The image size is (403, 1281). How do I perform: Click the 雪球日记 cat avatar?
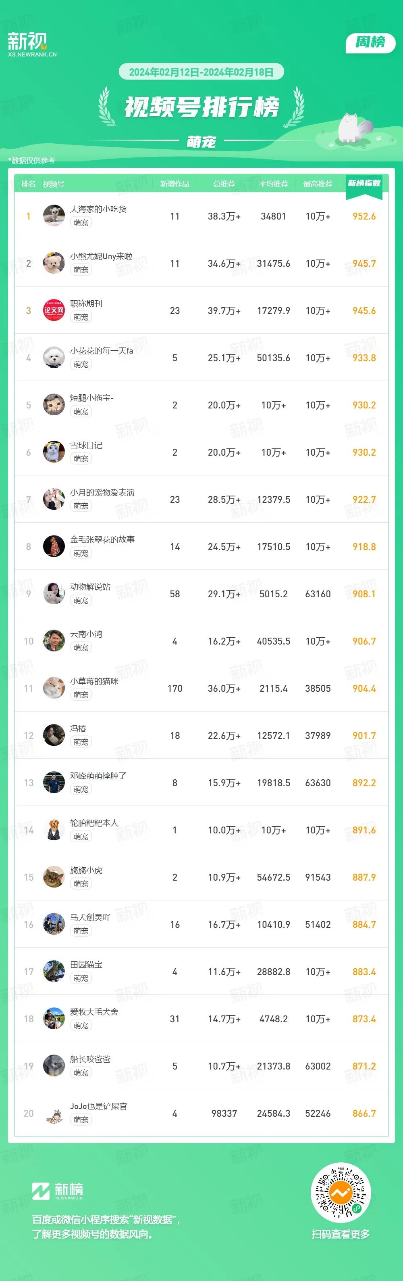(x=54, y=452)
